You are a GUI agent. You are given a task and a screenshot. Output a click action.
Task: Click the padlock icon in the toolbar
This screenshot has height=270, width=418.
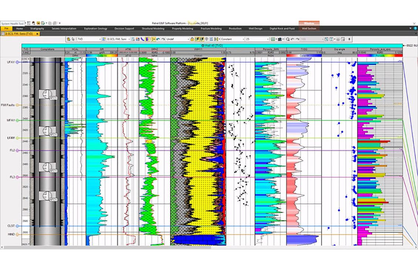pos(192,38)
